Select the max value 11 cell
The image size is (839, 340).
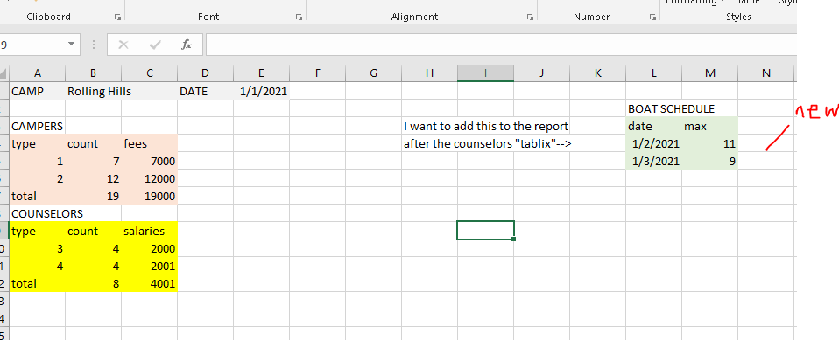[x=709, y=143]
